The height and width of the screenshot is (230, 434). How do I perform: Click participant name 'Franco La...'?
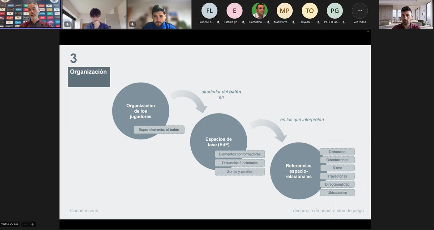coord(206,22)
